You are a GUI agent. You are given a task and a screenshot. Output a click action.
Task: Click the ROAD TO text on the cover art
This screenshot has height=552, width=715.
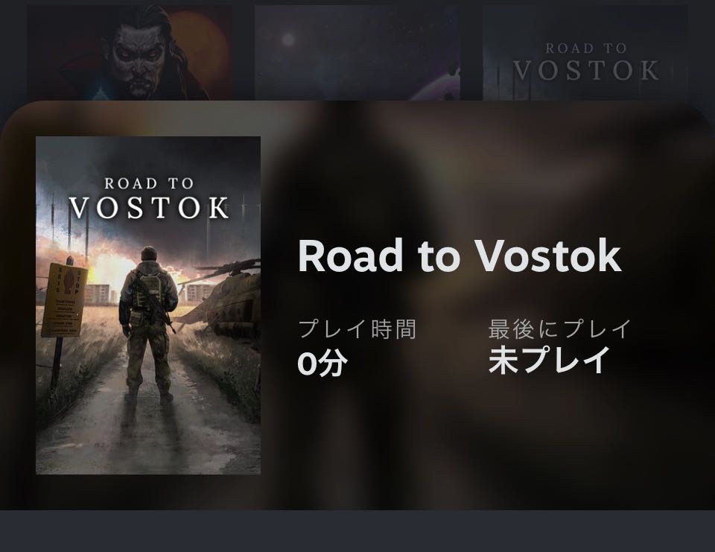tap(149, 183)
